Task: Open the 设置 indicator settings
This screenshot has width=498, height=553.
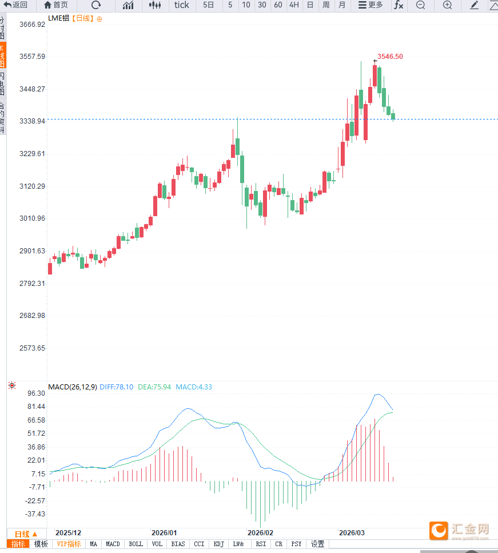Action: tap(317, 544)
